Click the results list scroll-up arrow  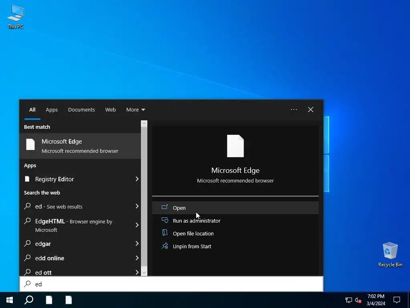(x=144, y=124)
